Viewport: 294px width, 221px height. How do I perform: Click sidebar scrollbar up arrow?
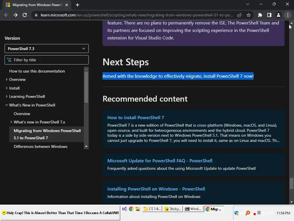click(x=86, y=69)
